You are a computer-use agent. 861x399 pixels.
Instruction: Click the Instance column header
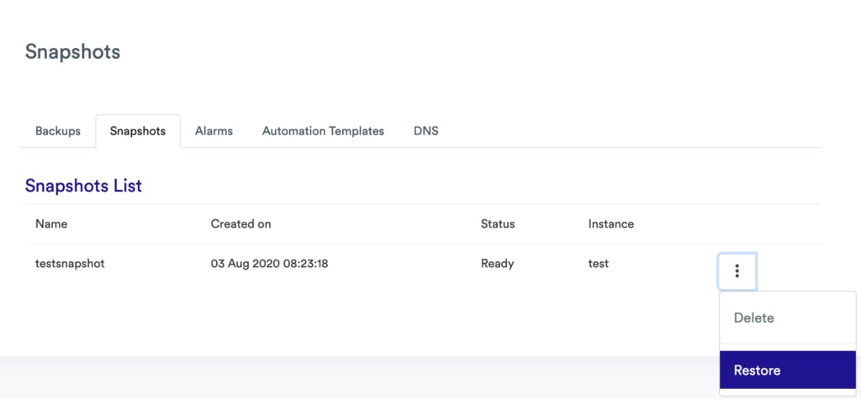click(x=611, y=224)
